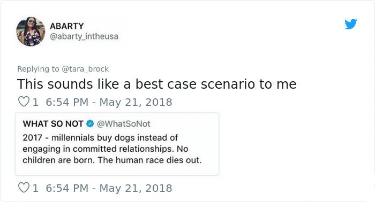Select 'This sounds like a best case scenario' text
This screenshot has width=375, height=202.
[x=137, y=84]
